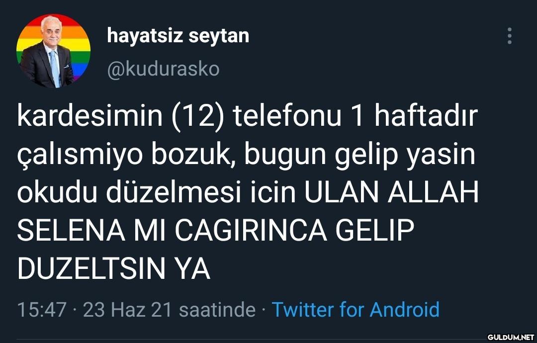Click the 15:47 timestamp
Screen dimensions: 537x343
(x=42, y=310)
